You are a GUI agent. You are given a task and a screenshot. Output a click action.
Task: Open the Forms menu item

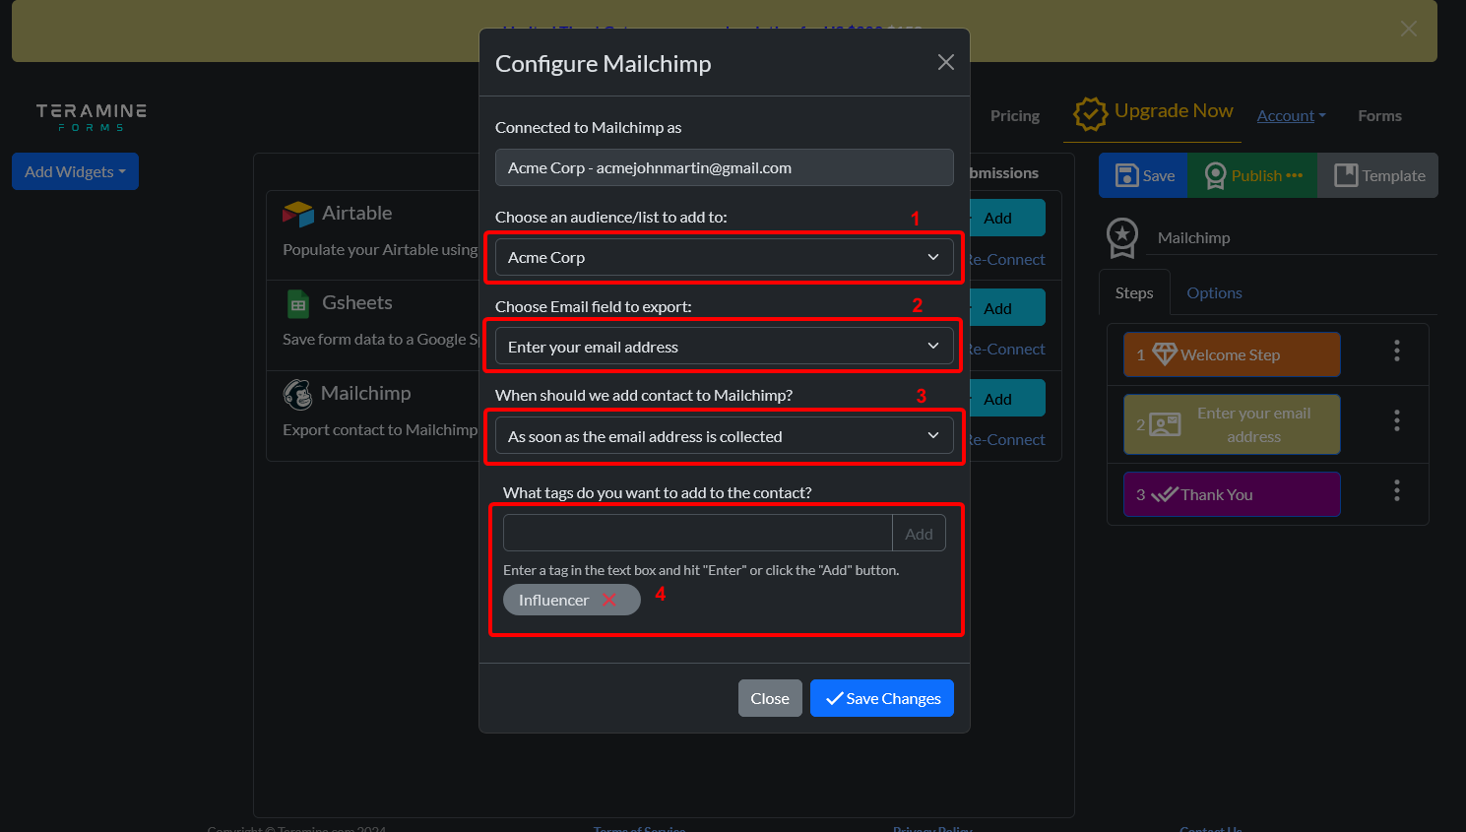[1379, 115]
